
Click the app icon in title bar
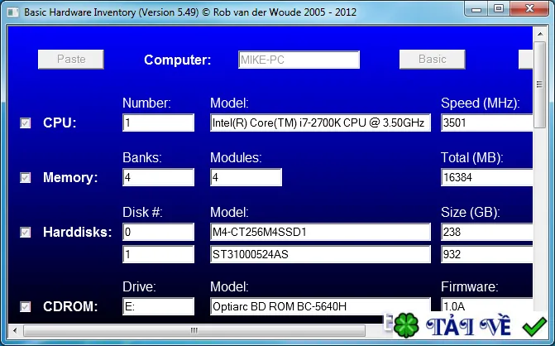coord(12,12)
